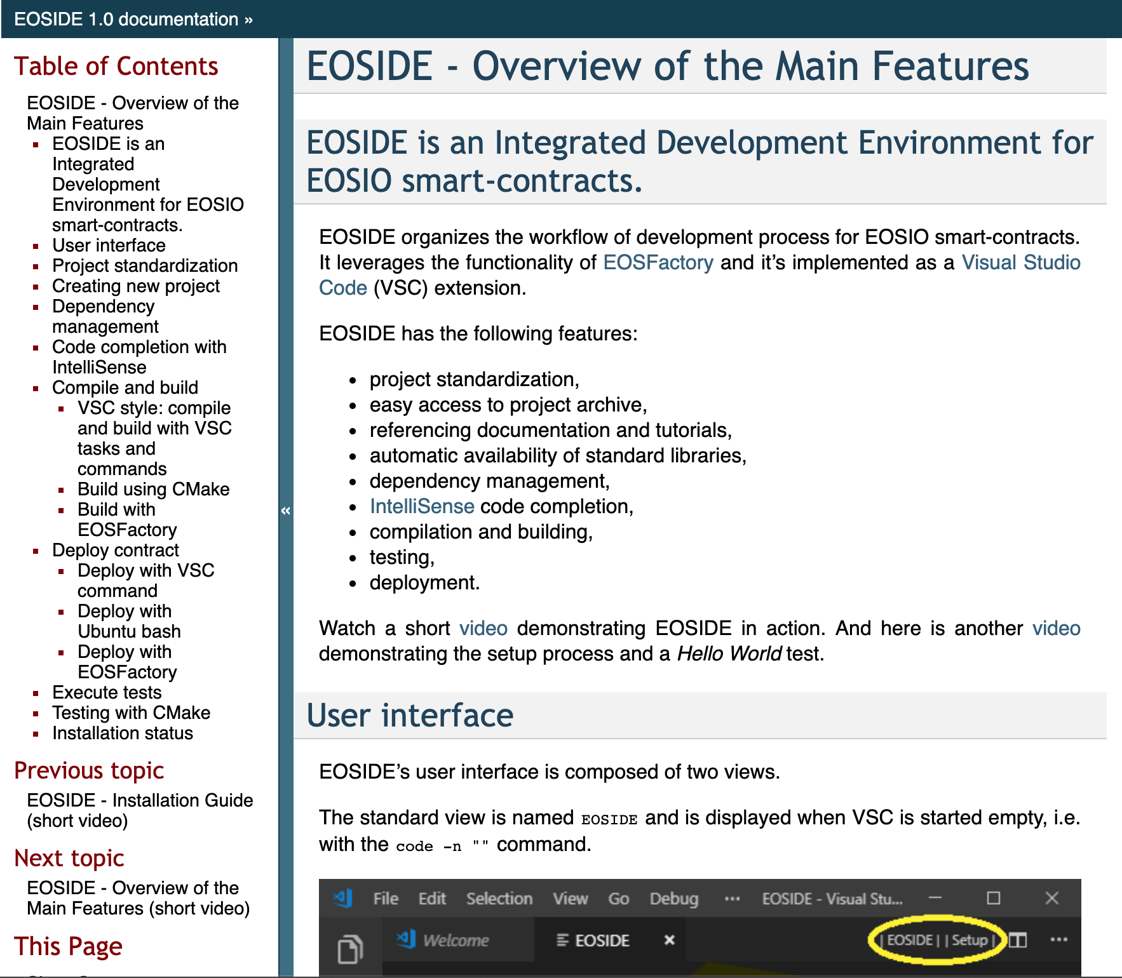Viewport: 1122px width, 978px height.
Task: Click the 'easy access to project archive,' bullet
Action: click(x=508, y=405)
